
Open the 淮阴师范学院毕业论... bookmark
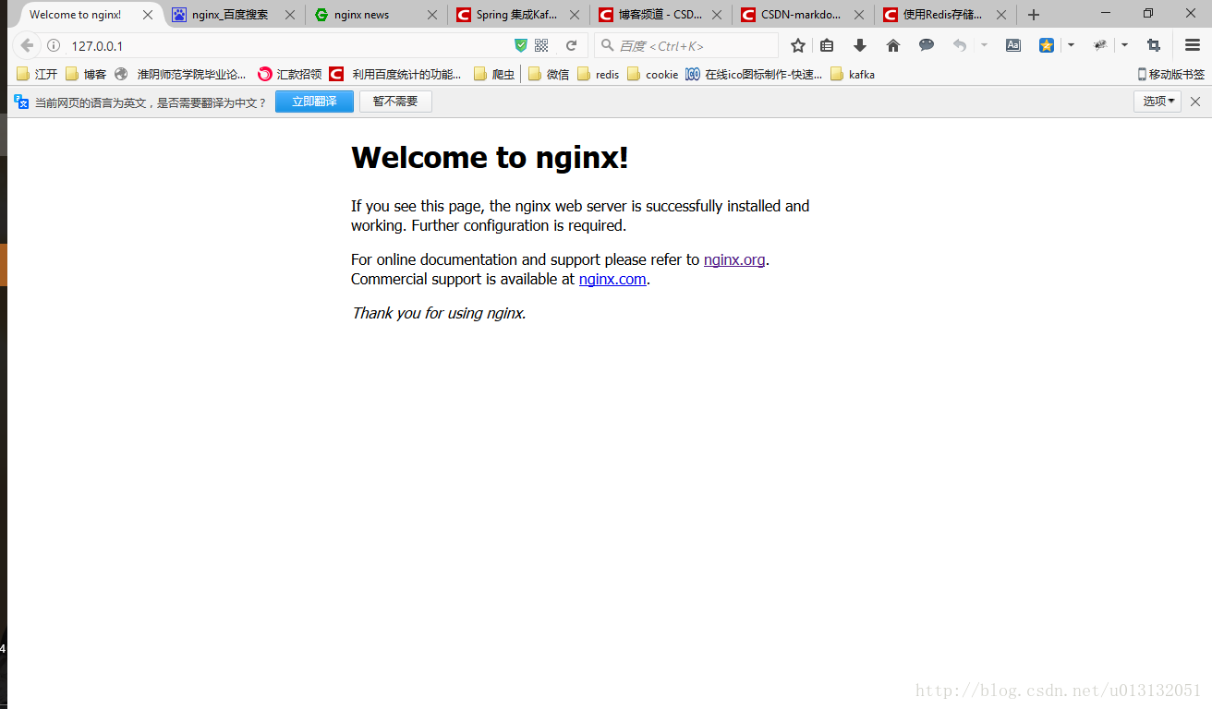coord(180,75)
